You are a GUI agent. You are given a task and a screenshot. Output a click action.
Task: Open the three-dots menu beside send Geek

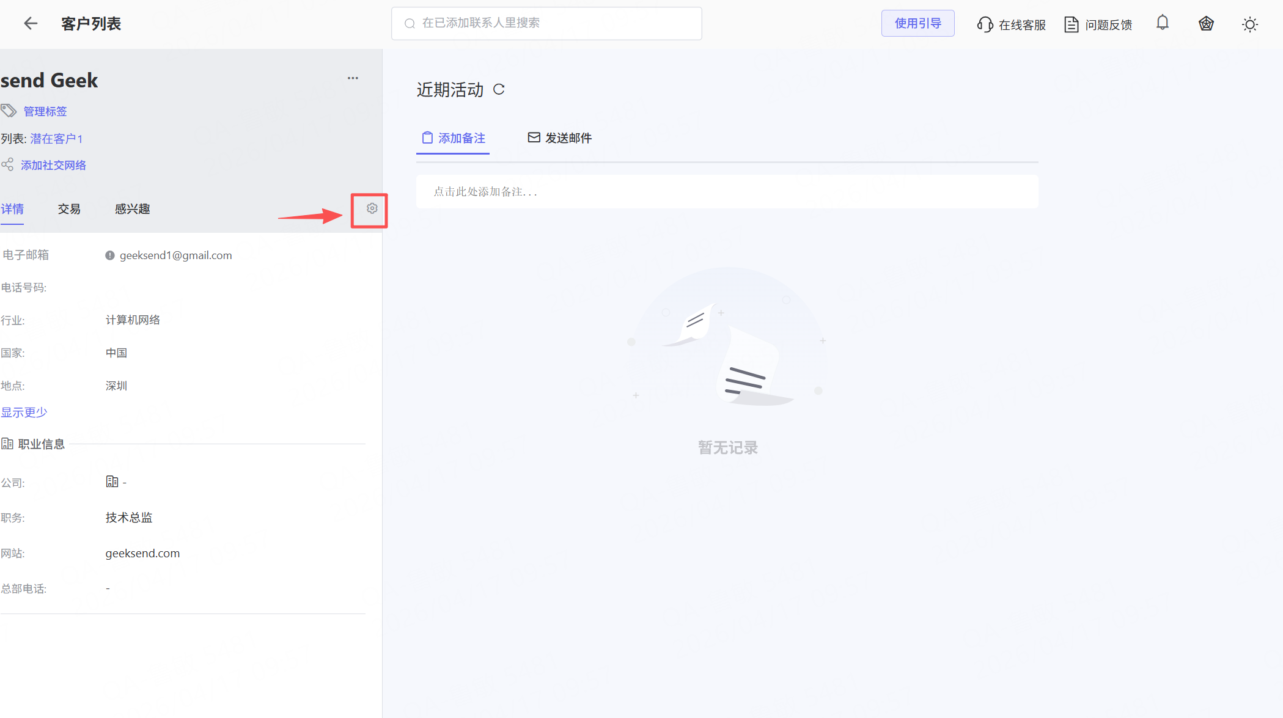[353, 78]
